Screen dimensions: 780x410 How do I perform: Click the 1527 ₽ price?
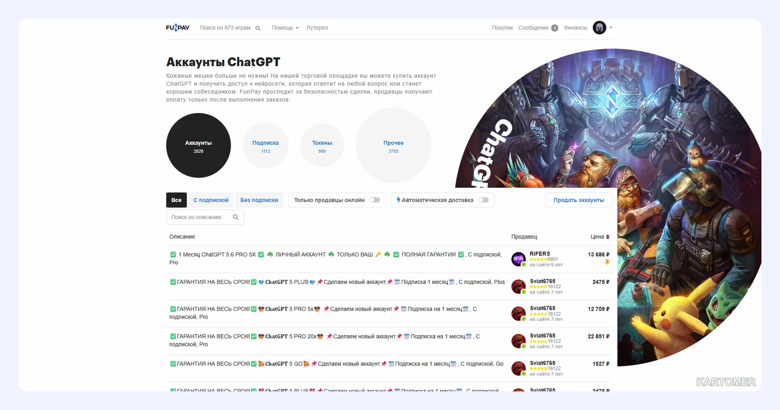click(x=601, y=364)
